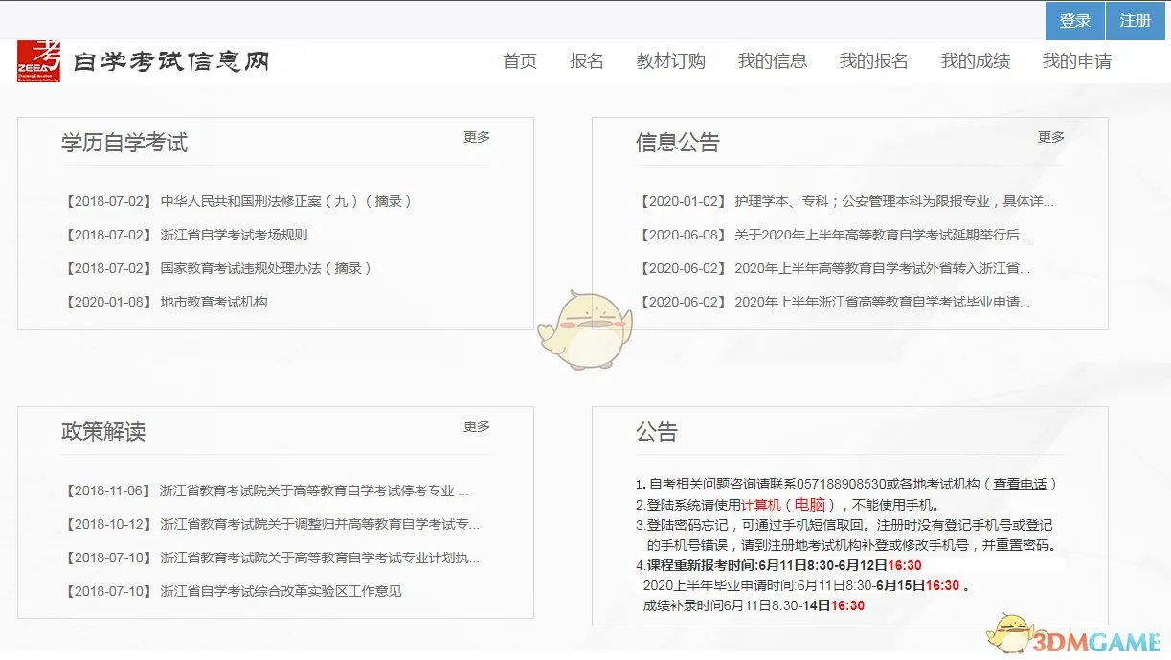Open the 我的信息 navigation menu item

coord(774,61)
